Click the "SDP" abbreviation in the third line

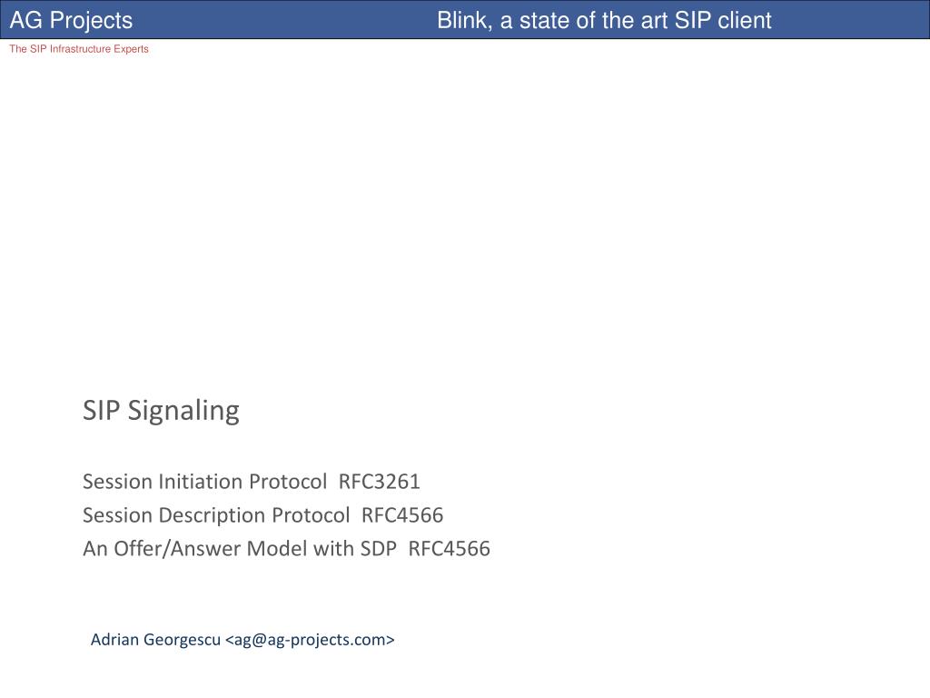[x=377, y=548]
